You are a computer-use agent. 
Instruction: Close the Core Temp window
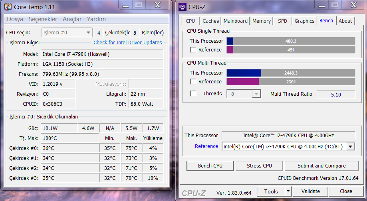157,5
